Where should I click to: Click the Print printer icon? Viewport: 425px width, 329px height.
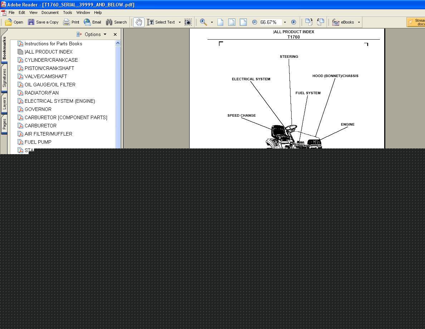coord(67,22)
